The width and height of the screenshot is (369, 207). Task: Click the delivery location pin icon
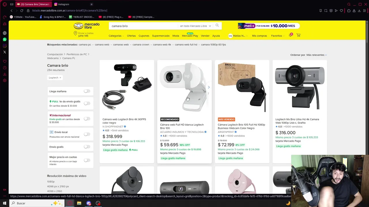pyautogui.click(x=75, y=34)
